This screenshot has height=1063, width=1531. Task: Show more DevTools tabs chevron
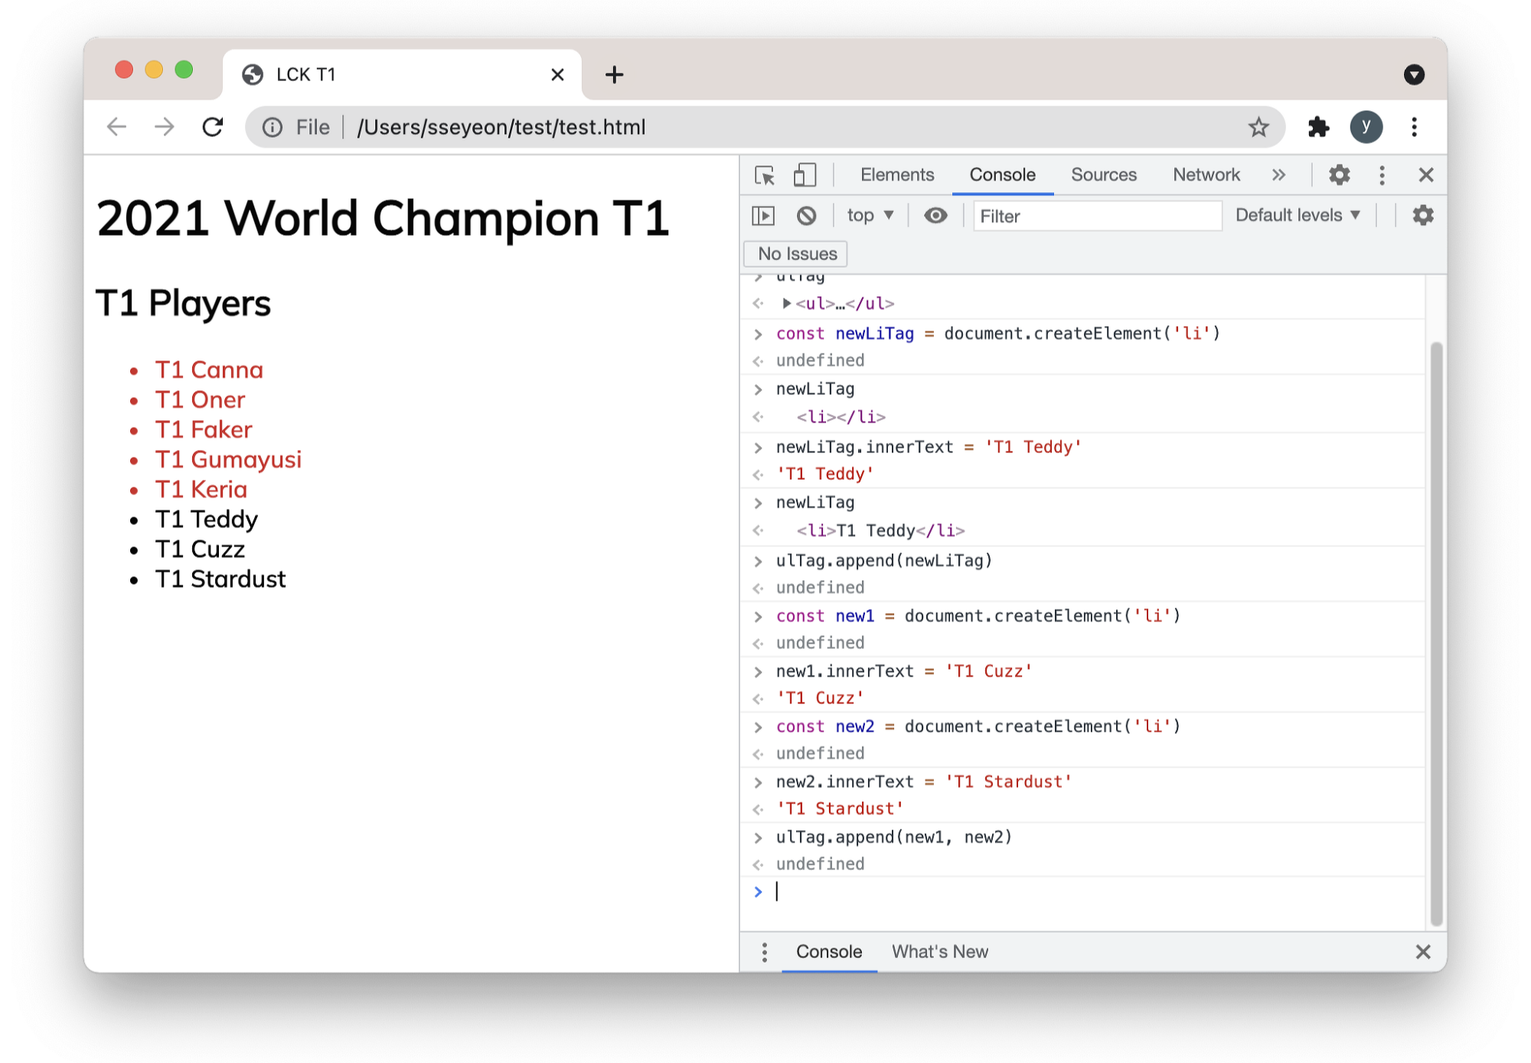pyautogui.click(x=1278, y=175)
